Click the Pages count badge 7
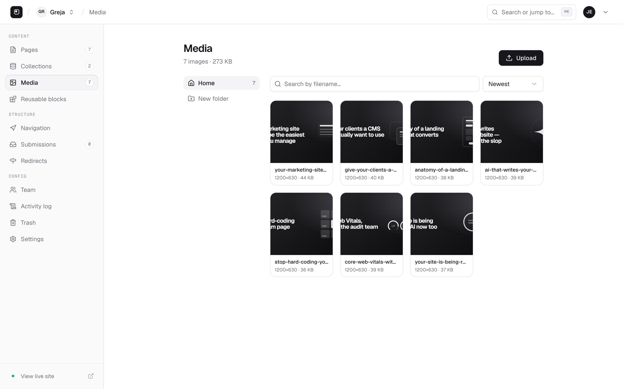This screenshot has width=623, height=389. [x=89, y=50]
